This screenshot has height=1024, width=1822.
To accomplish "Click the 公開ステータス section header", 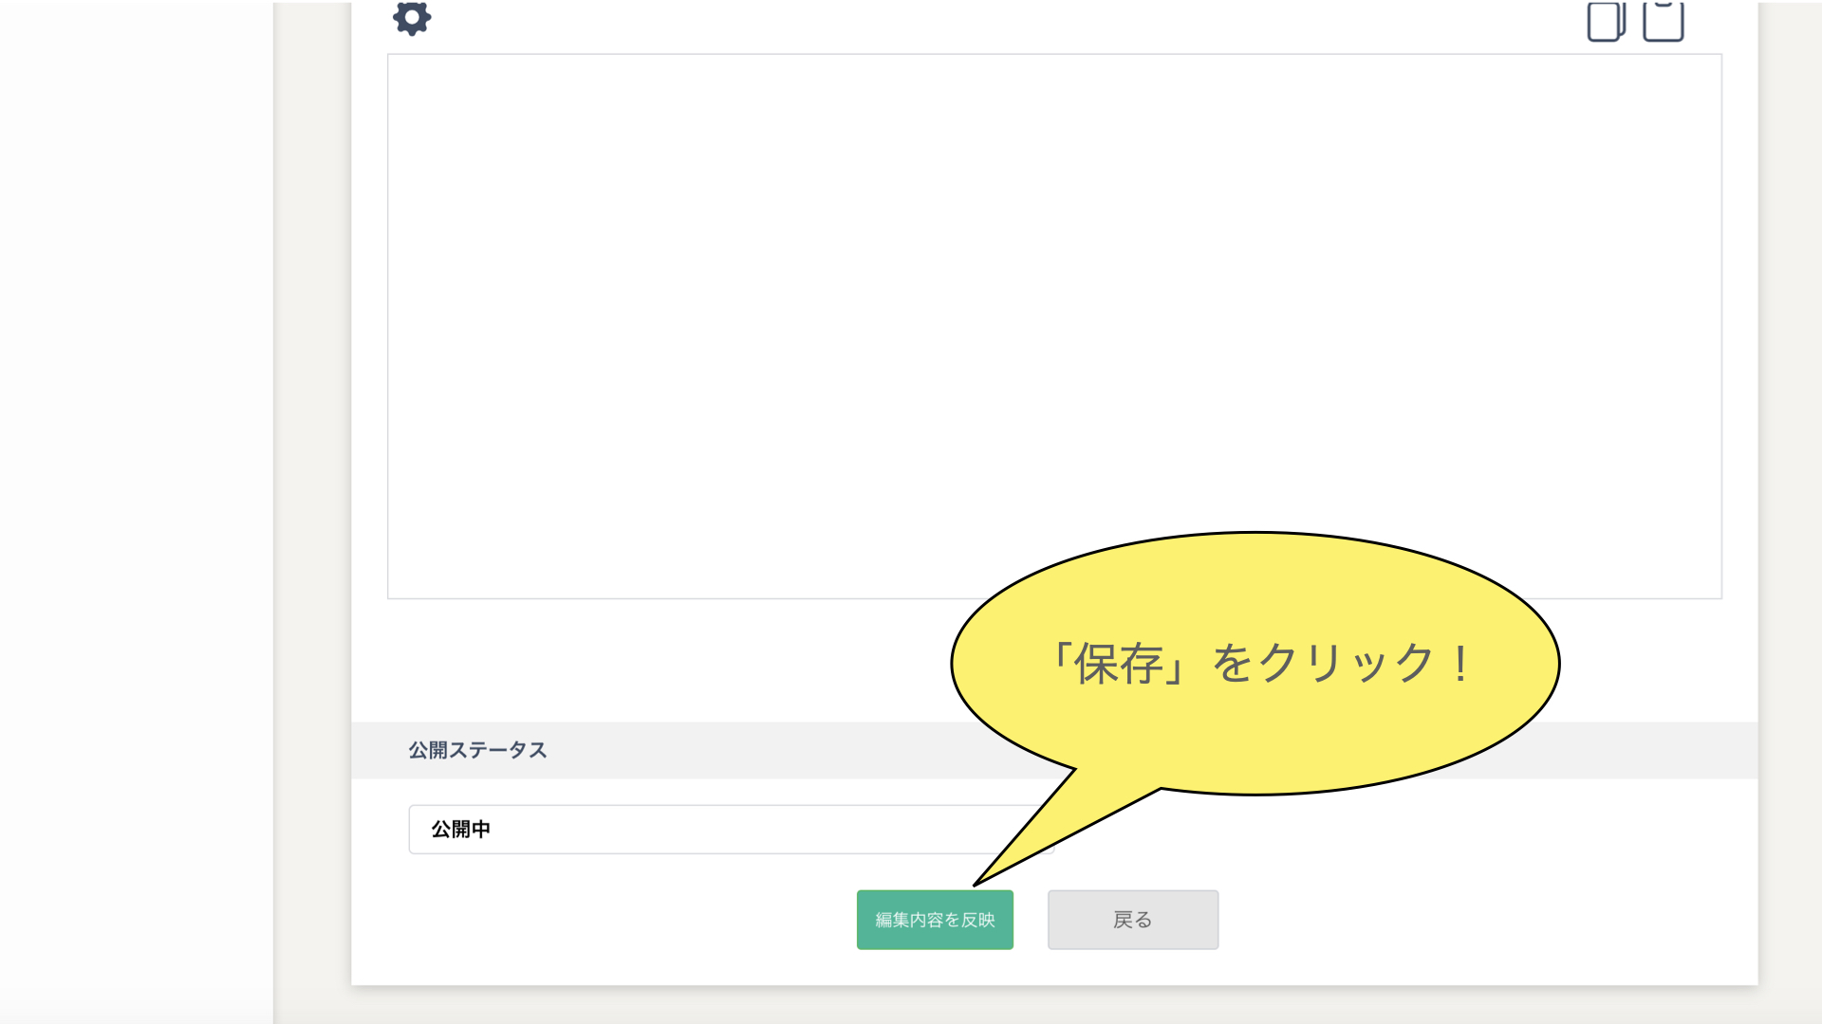I will pyautogui.click(x=478, y=750).
